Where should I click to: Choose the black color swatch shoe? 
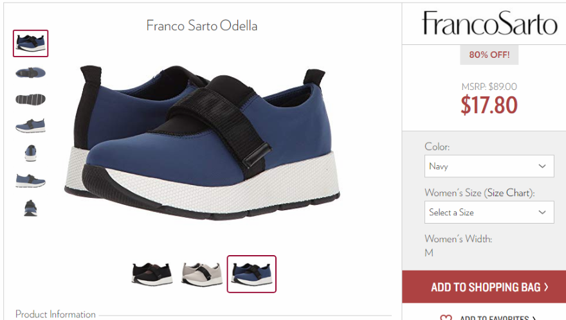click(152, 274)
